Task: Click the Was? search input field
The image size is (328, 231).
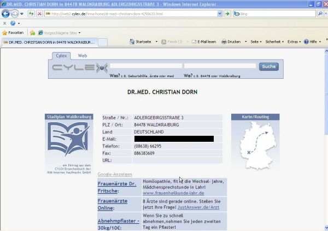Action: click(146, 66)
